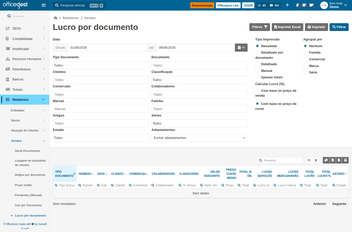Click the Imobilizado sidebar icon
This screenshot has height=232, width=352.
click(8, 49)
